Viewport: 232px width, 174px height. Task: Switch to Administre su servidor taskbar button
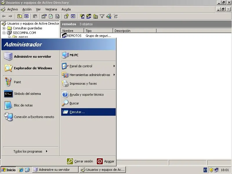coord(55,170)
